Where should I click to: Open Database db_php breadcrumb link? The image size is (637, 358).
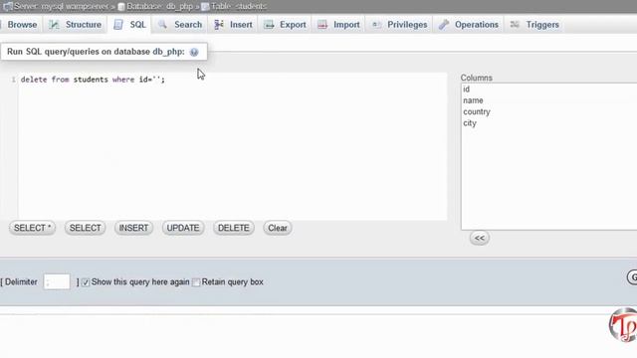[x=159, y=7]
